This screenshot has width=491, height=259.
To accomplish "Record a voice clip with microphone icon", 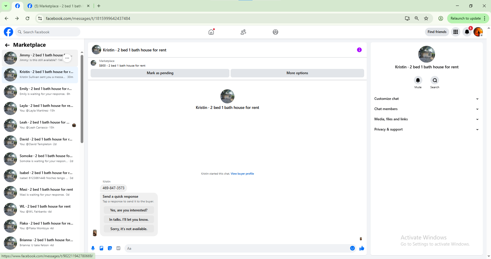I will [x=93, y=248].
